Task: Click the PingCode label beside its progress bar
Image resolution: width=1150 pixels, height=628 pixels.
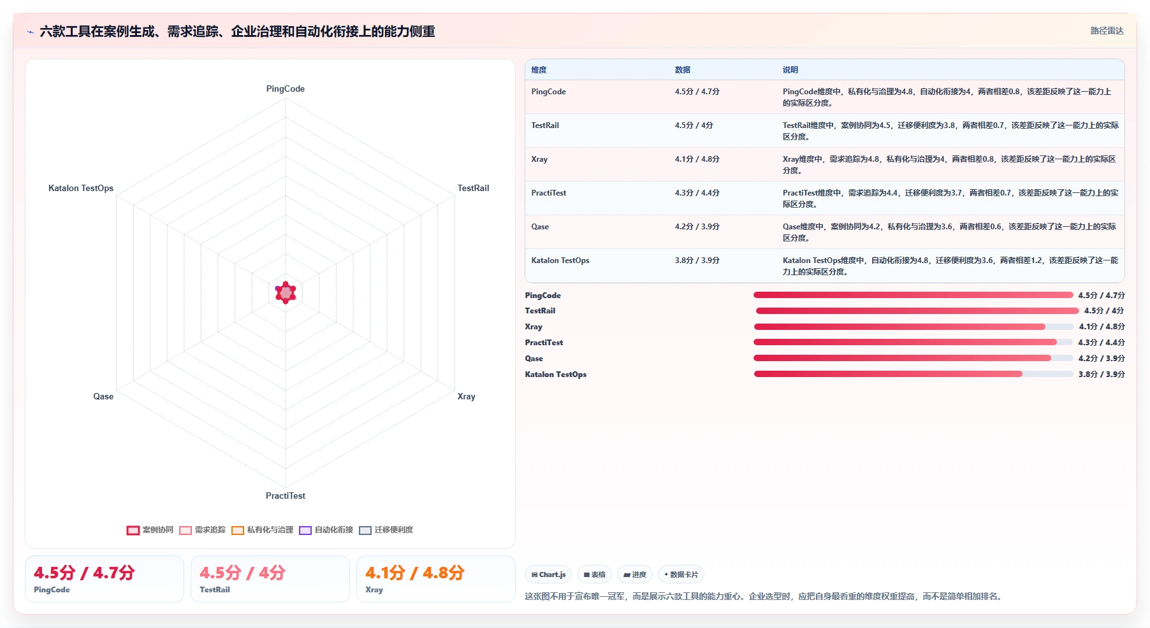Action: (543, 296)
